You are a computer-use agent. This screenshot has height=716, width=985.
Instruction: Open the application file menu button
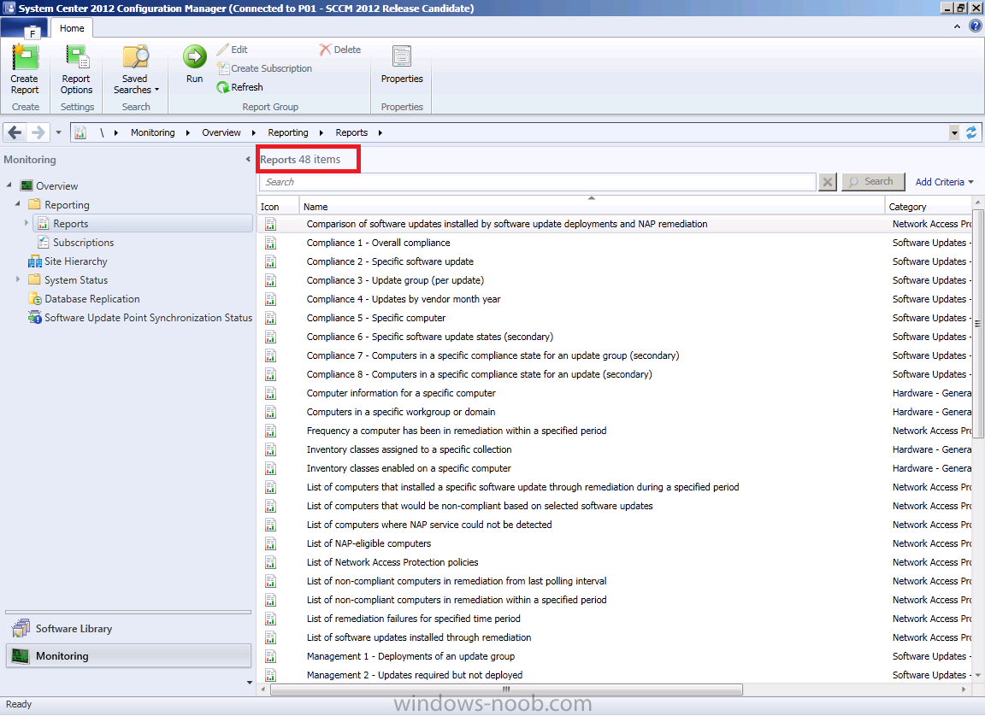click(x=25, y=29)
